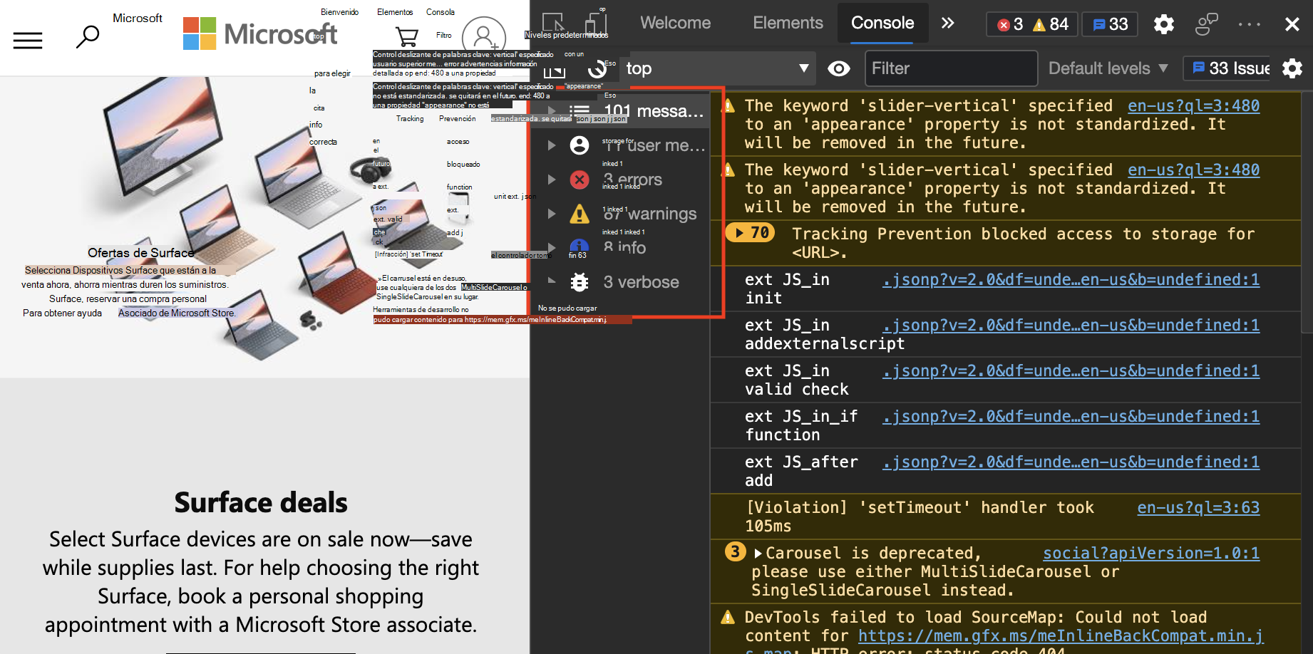1313x654 pixels.
Task: Clear the console output
Action: pos(597,69)
